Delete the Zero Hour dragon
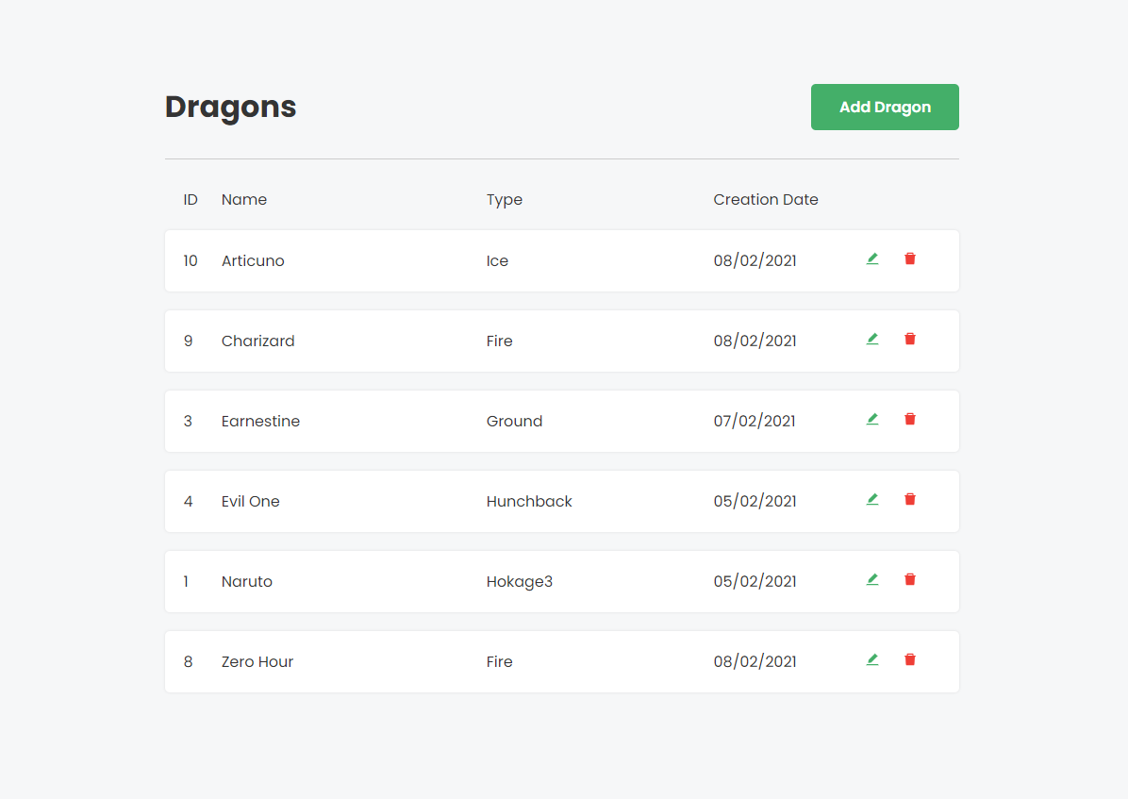The width and height of the screenshot is (1128, 799). pyautogui.click(x=910, y=660)
